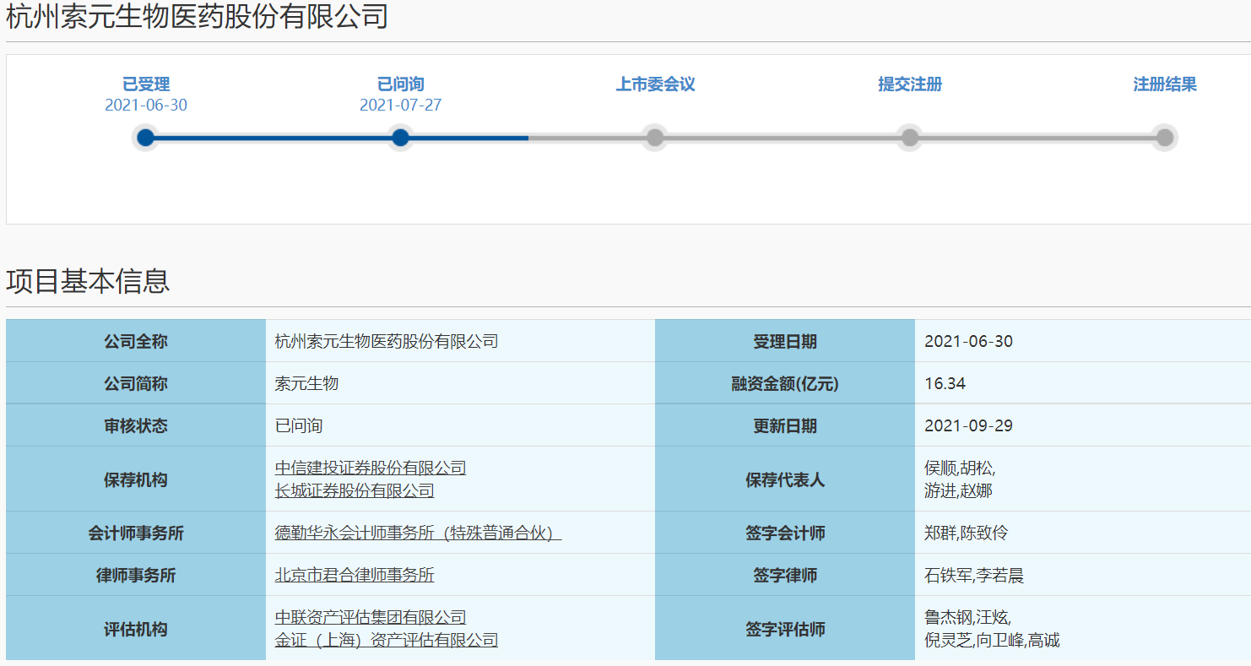Open 中信建投证券股份有限公司 sponsor link

(x=371, y=468)
